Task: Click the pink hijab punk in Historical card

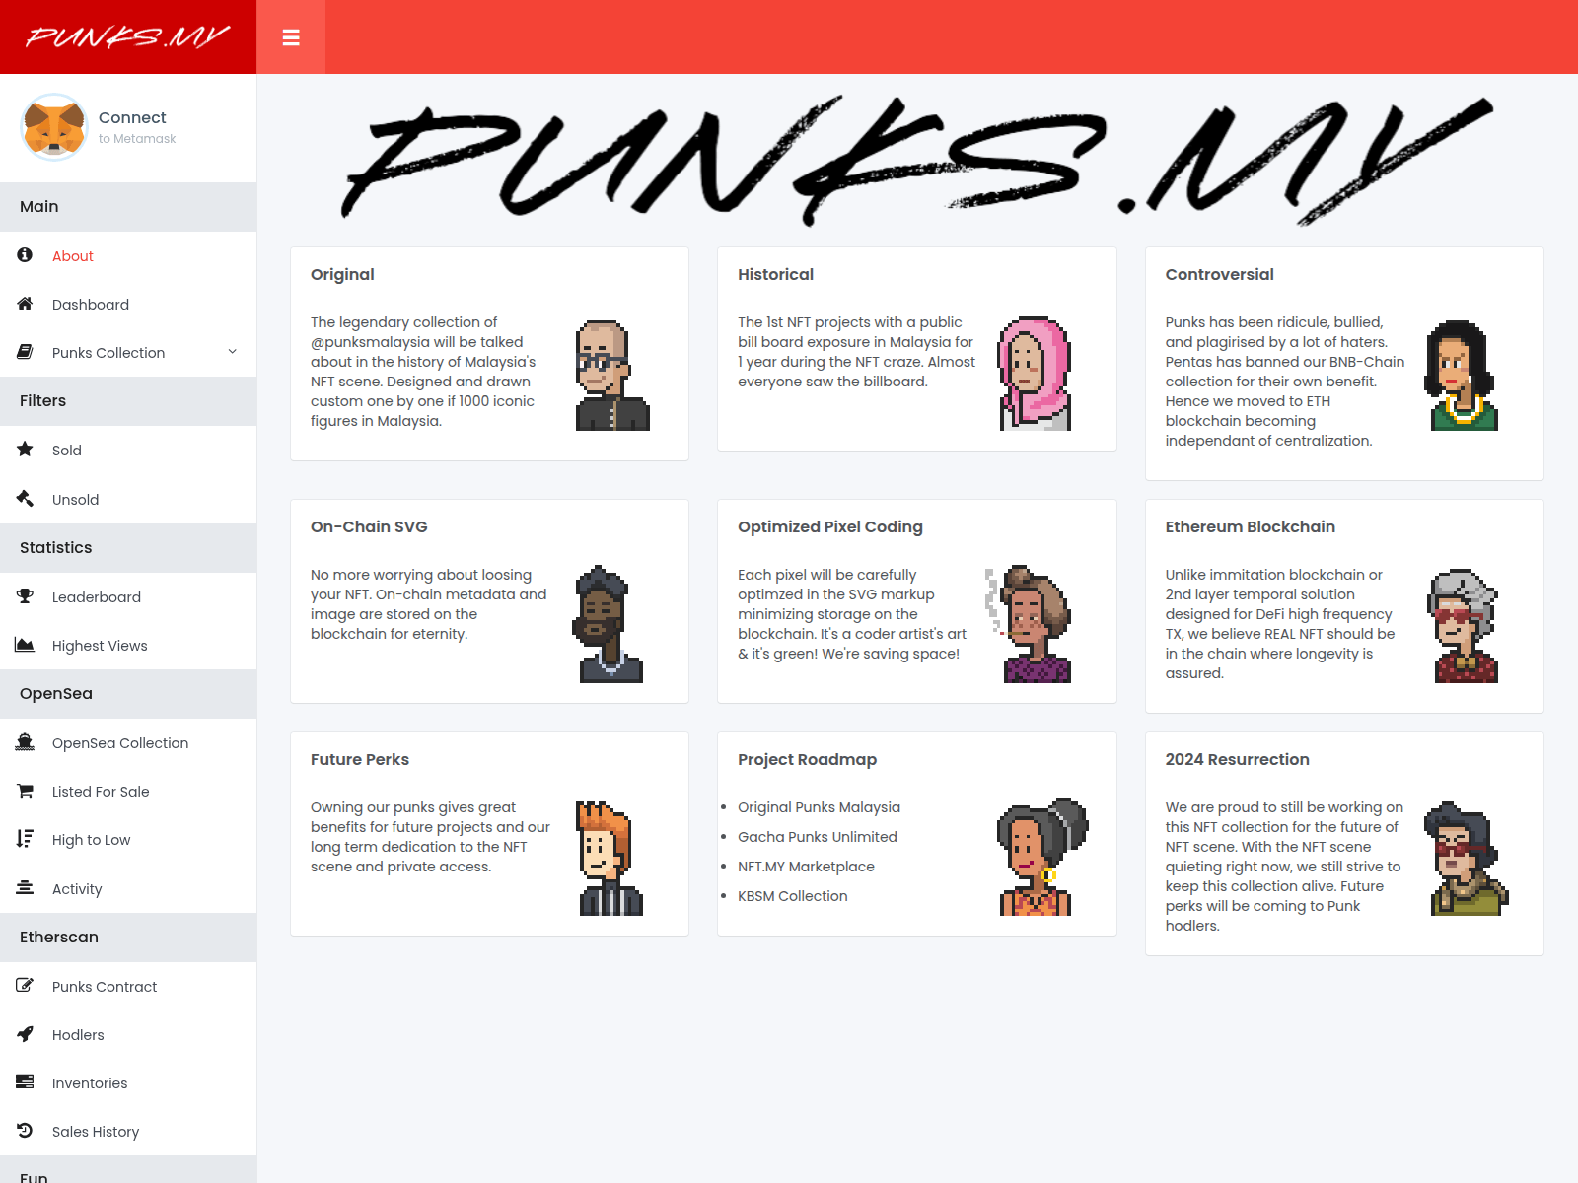Action: pos(1035,374)
